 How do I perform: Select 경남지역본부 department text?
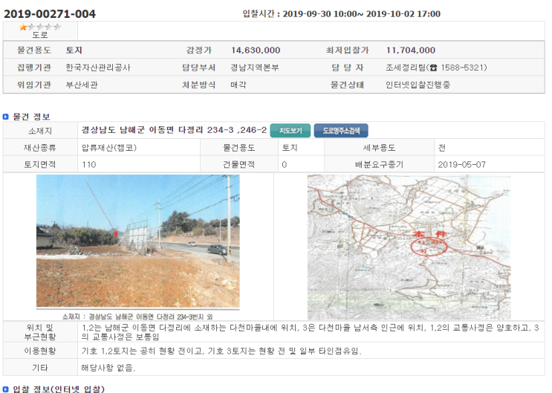pos(255,68)
